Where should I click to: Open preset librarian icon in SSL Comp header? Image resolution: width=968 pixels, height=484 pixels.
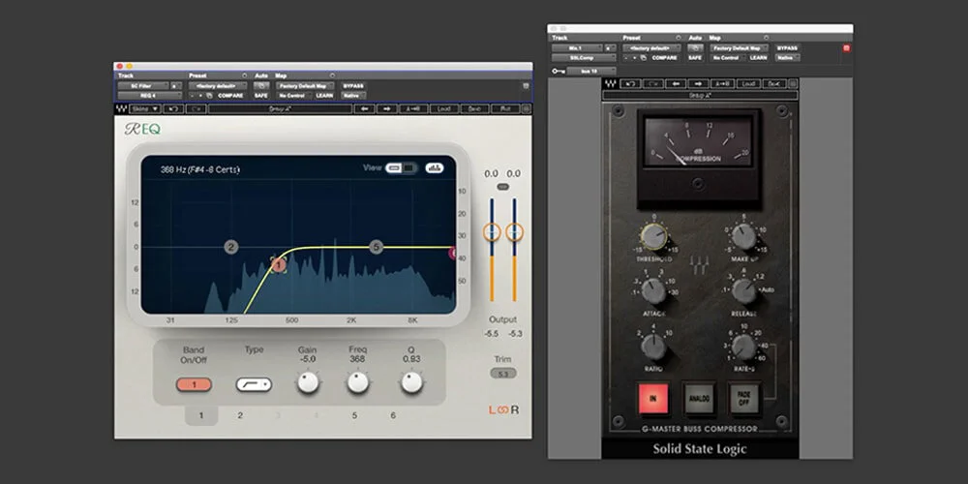tap(644, 58)
